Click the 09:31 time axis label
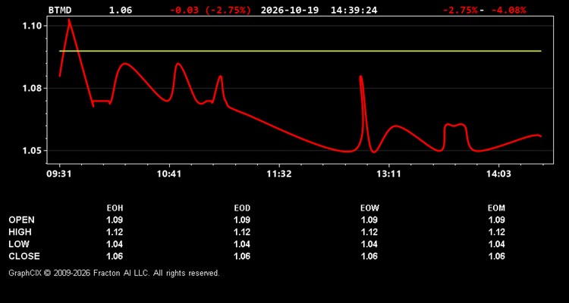 tap(59, 174)
